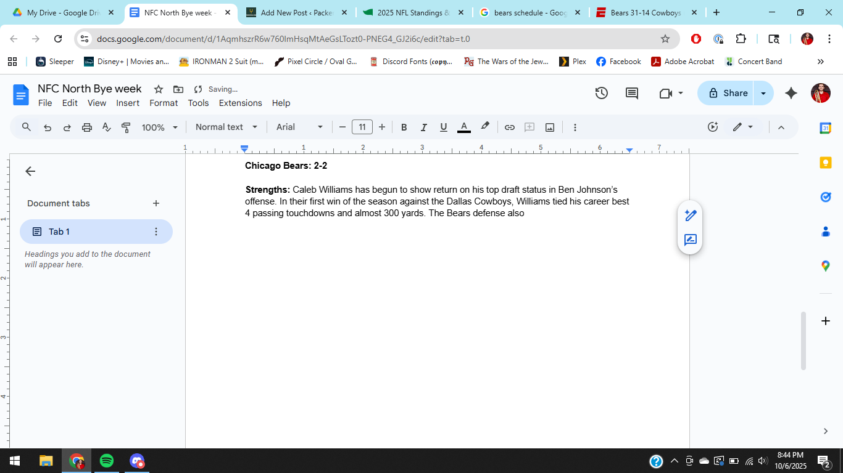Viewport: 843px width, 473px height.
Task: Click the insert image icon
Action: coord(550,127)
